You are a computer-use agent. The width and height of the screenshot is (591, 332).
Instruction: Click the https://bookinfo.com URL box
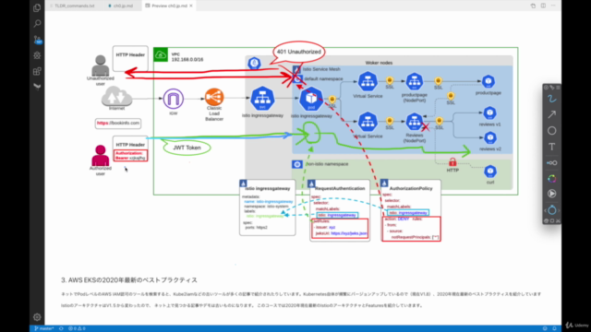click(x=118, y=123)
